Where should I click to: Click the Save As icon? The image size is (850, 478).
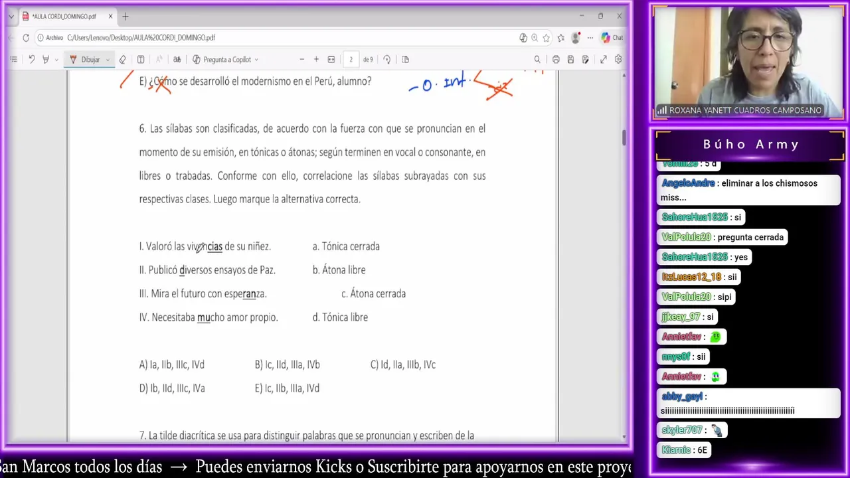click(585, 60)
